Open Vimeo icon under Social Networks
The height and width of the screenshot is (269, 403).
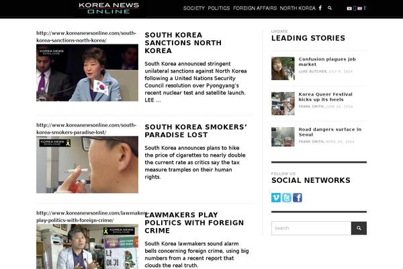click(276, 198)
